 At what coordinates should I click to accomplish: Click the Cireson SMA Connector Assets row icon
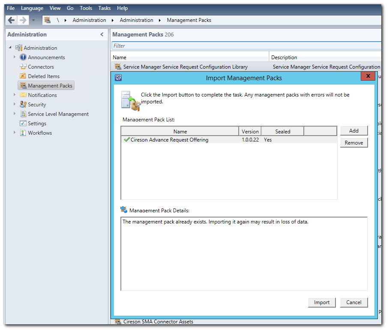pos(117,322)
